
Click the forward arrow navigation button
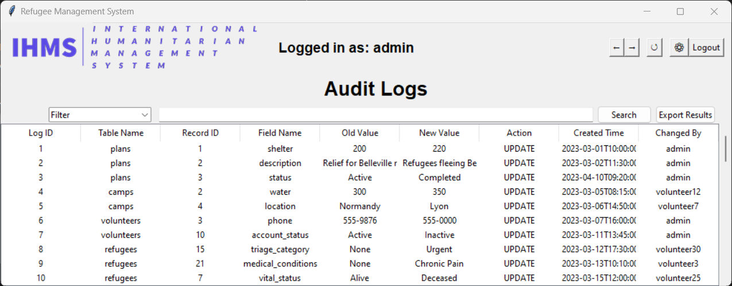tap(632, 48)
